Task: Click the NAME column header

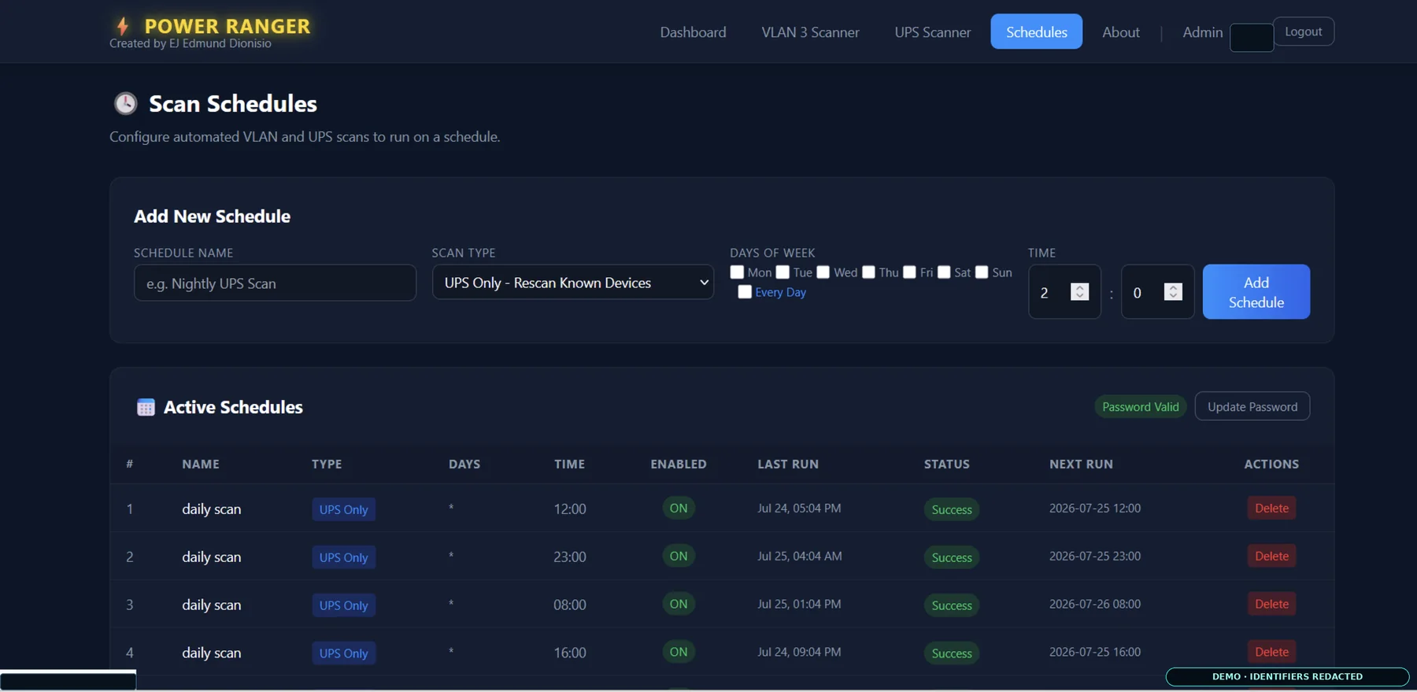Action: point(201,464)
